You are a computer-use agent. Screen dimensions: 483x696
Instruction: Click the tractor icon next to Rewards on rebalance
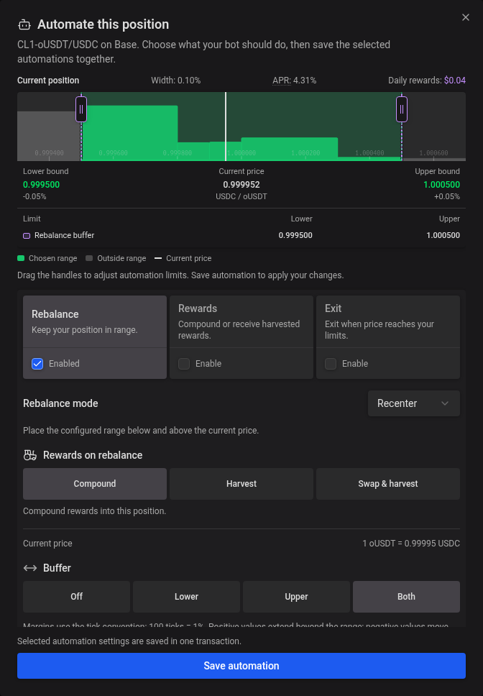30,455
